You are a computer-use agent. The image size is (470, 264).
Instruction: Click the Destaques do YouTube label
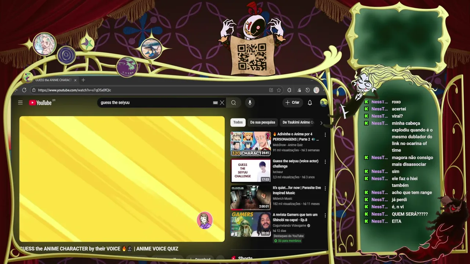(289, 236)
